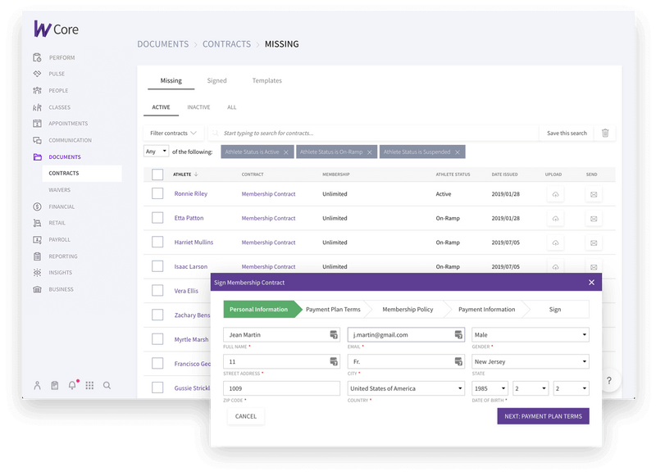Click the upload icon for Ronnie Riley's contract
656x476 pixels.
555,193
